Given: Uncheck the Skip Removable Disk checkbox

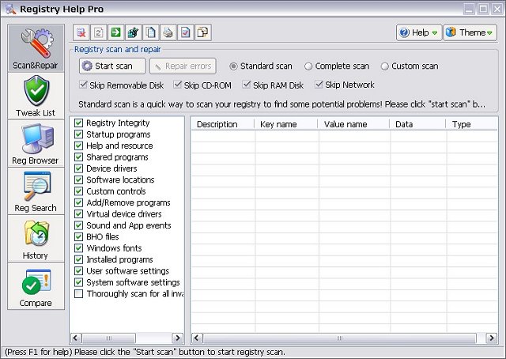Looking at the screenshot, I should tap(85, 85).
